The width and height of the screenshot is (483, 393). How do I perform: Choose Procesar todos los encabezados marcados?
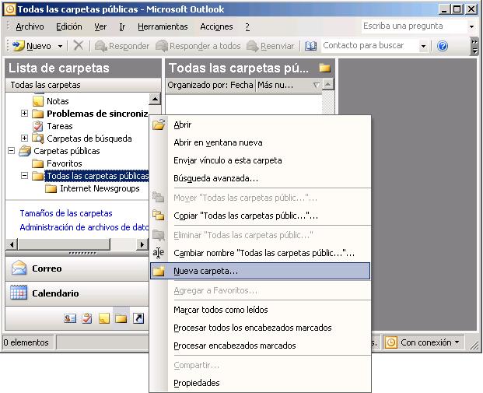[x=261, y=328]
